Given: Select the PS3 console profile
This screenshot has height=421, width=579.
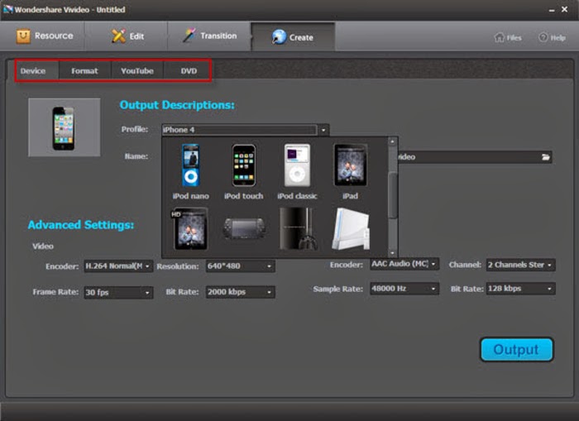Looking at the screenshot, I should point(298,228).
